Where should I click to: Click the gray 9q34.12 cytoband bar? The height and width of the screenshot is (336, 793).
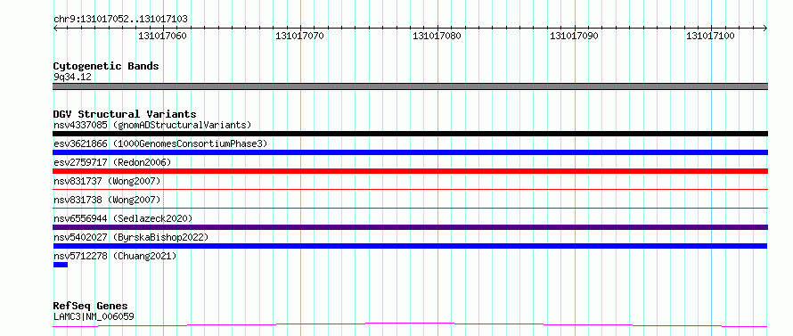pos(410,86)
